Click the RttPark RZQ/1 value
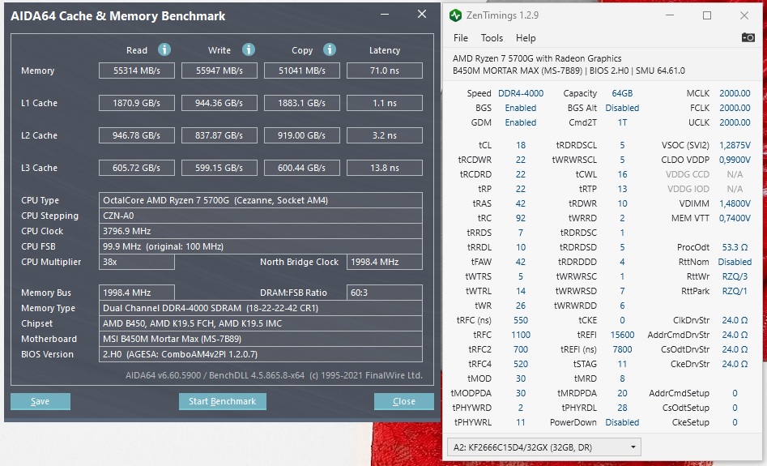The height and width of the screenshot is (466, 767). pos(735,291)
